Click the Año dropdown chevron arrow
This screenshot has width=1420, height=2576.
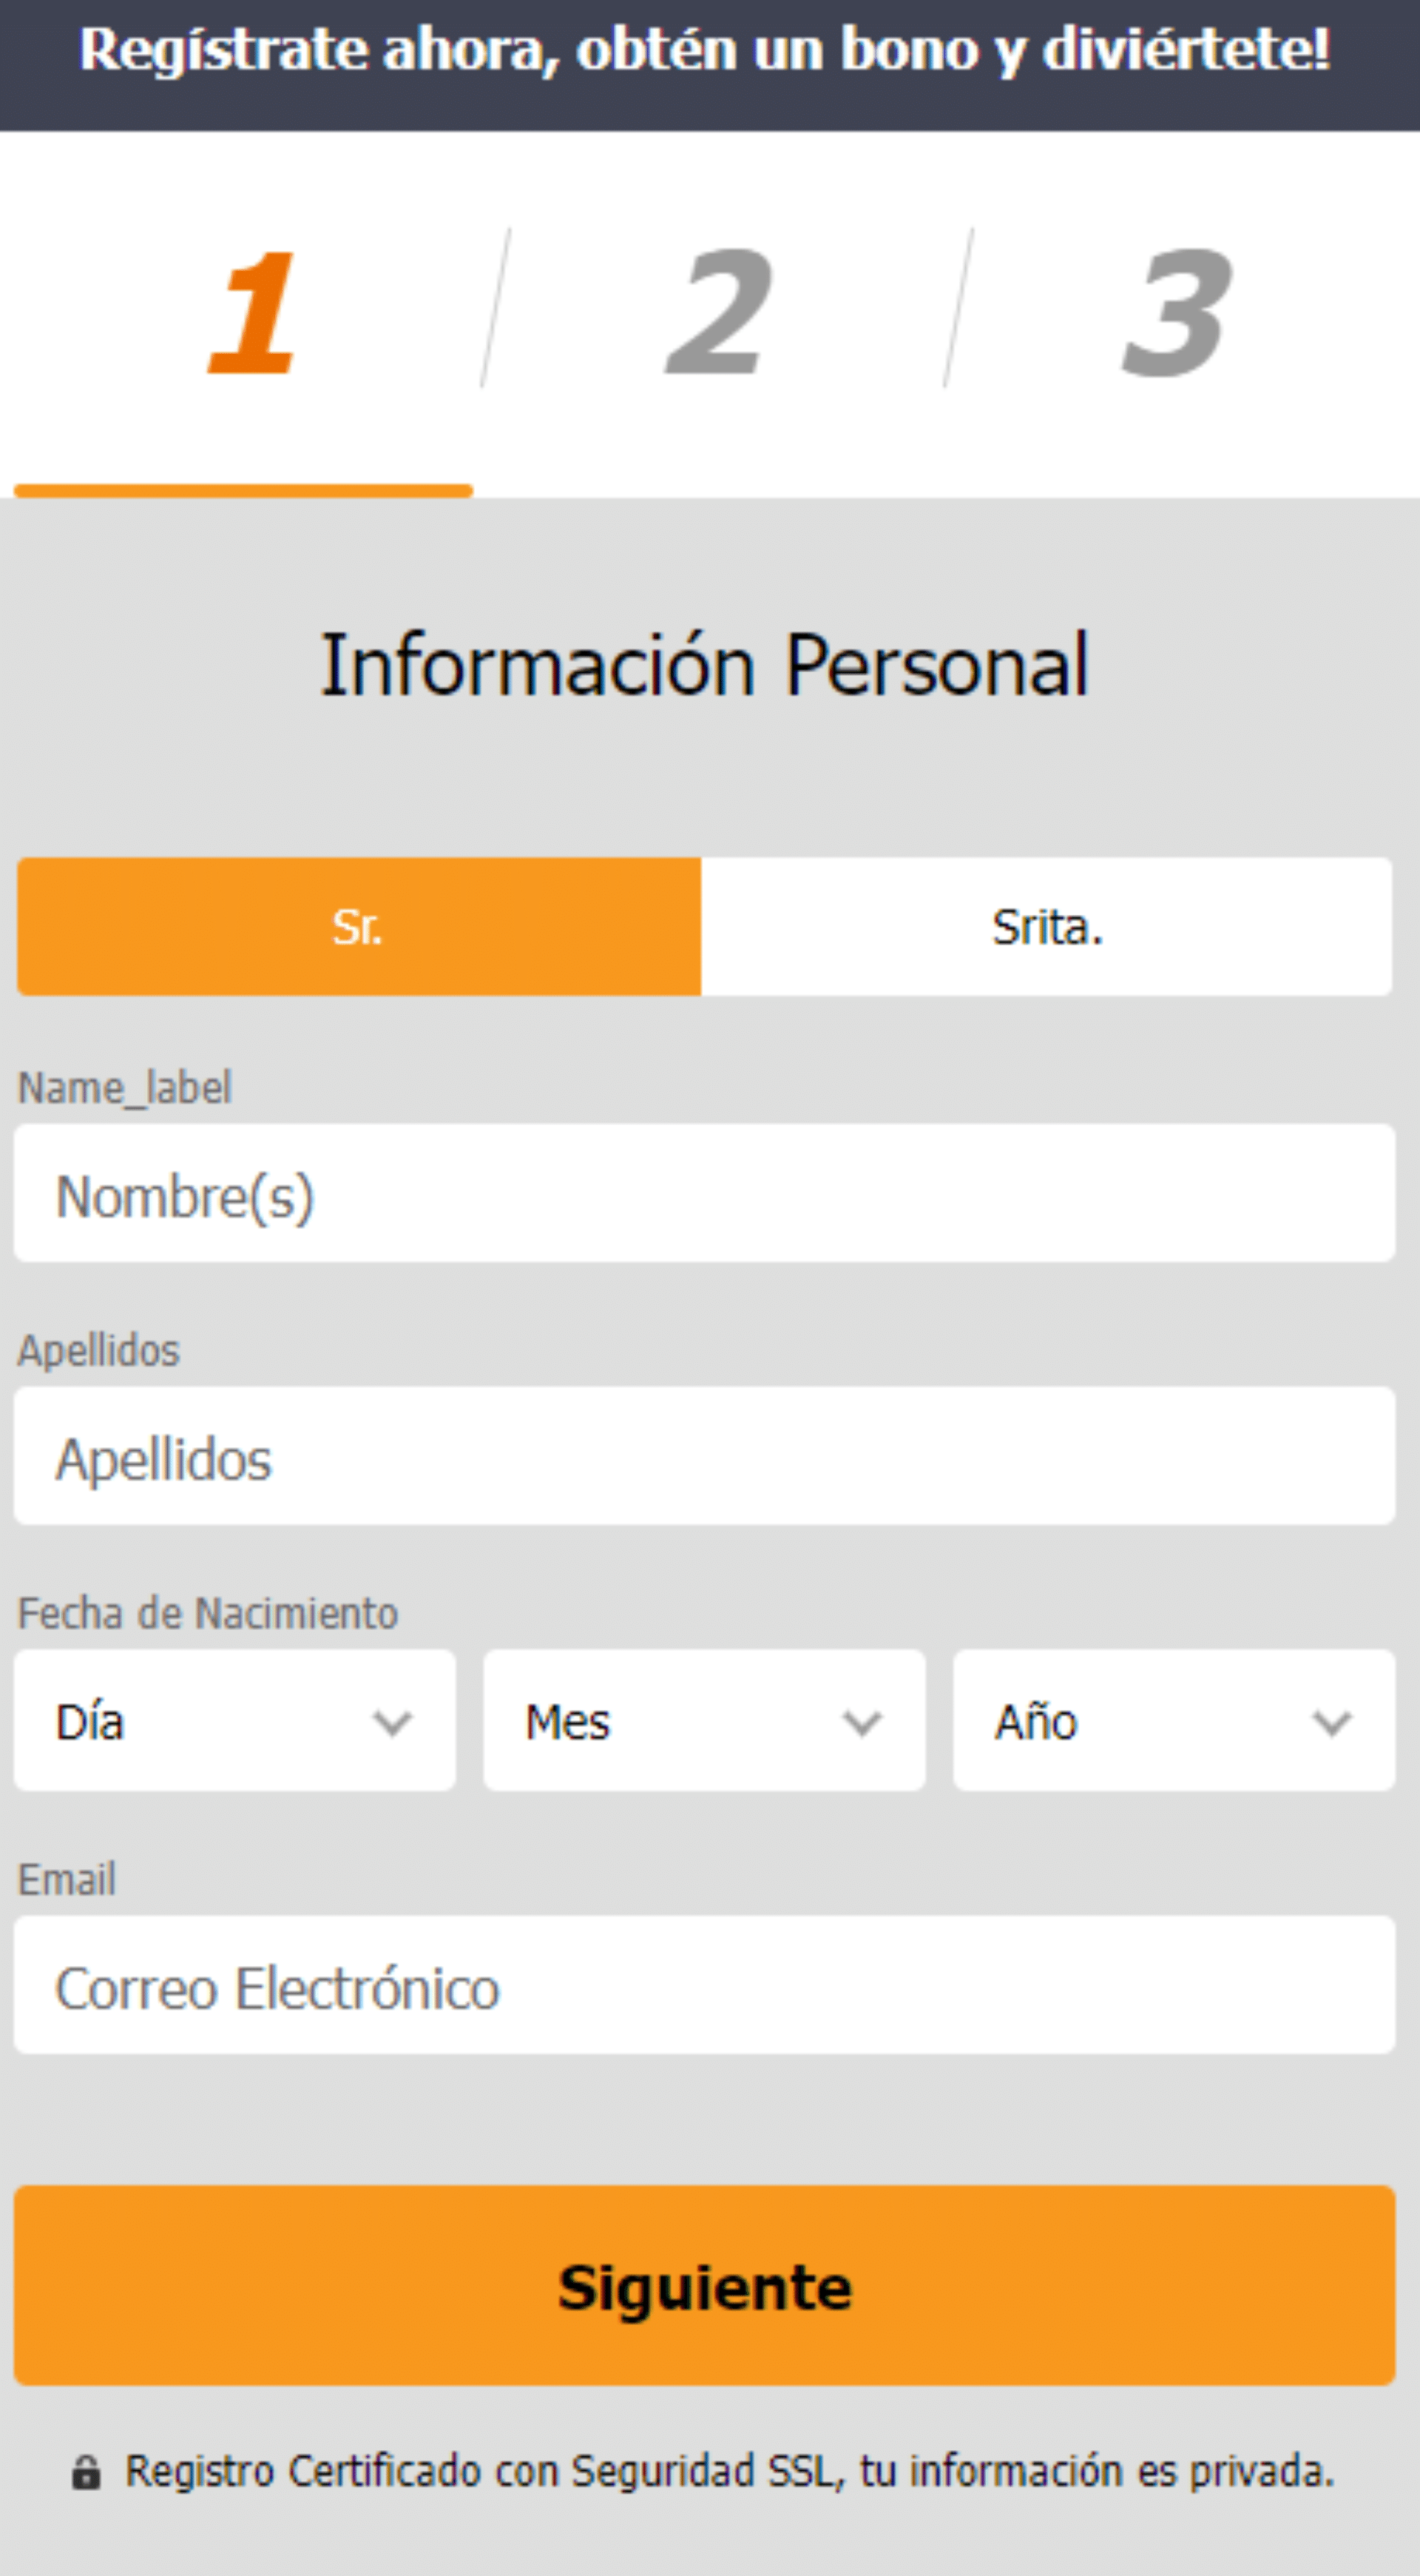coord(1331,1722)
